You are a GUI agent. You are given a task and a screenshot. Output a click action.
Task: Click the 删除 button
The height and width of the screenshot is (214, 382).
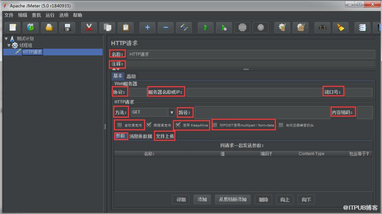(x=264, y=199)
